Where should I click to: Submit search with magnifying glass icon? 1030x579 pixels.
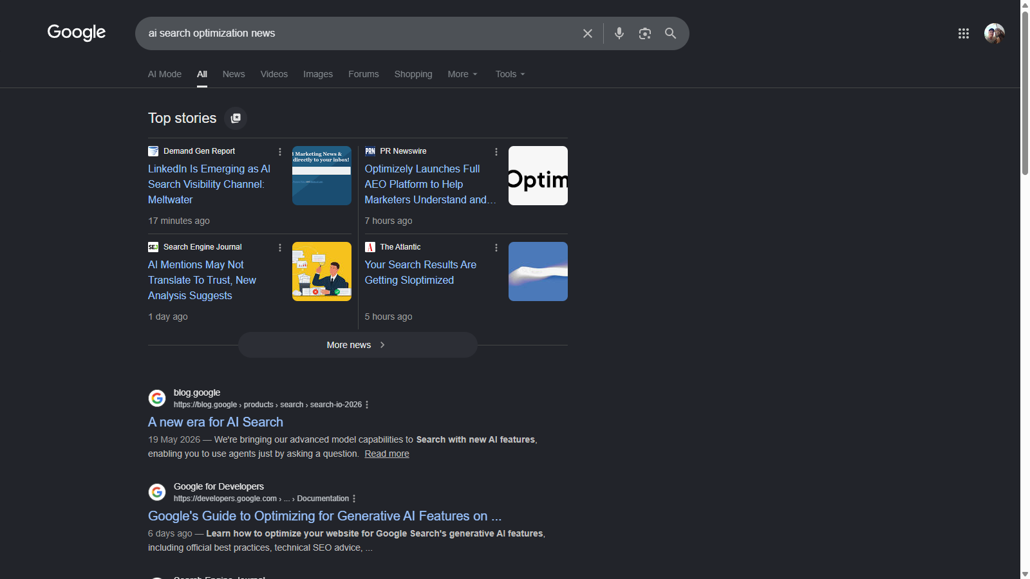pyautogui.click(x=670, y=33)
